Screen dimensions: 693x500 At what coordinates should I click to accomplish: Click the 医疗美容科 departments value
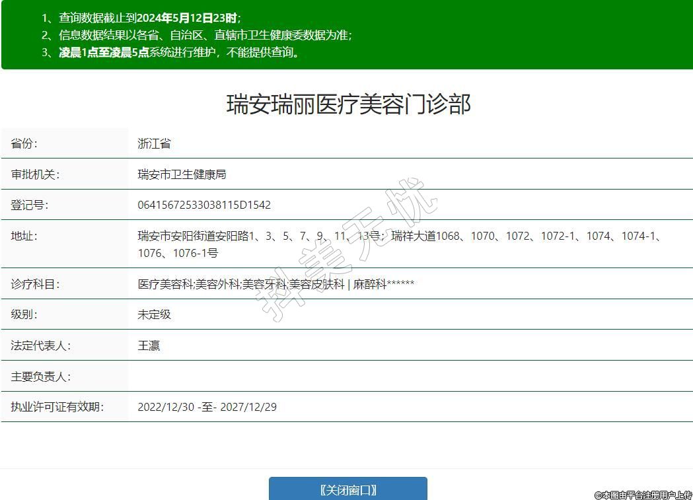[x=275, y=284]
